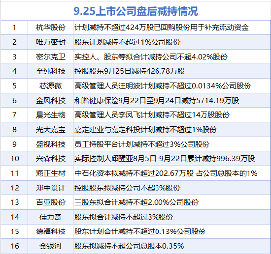The width and height of the screenshot is (271, 254).
Task: Click the cell '密尔克卫'
Action: pos(50,56)
